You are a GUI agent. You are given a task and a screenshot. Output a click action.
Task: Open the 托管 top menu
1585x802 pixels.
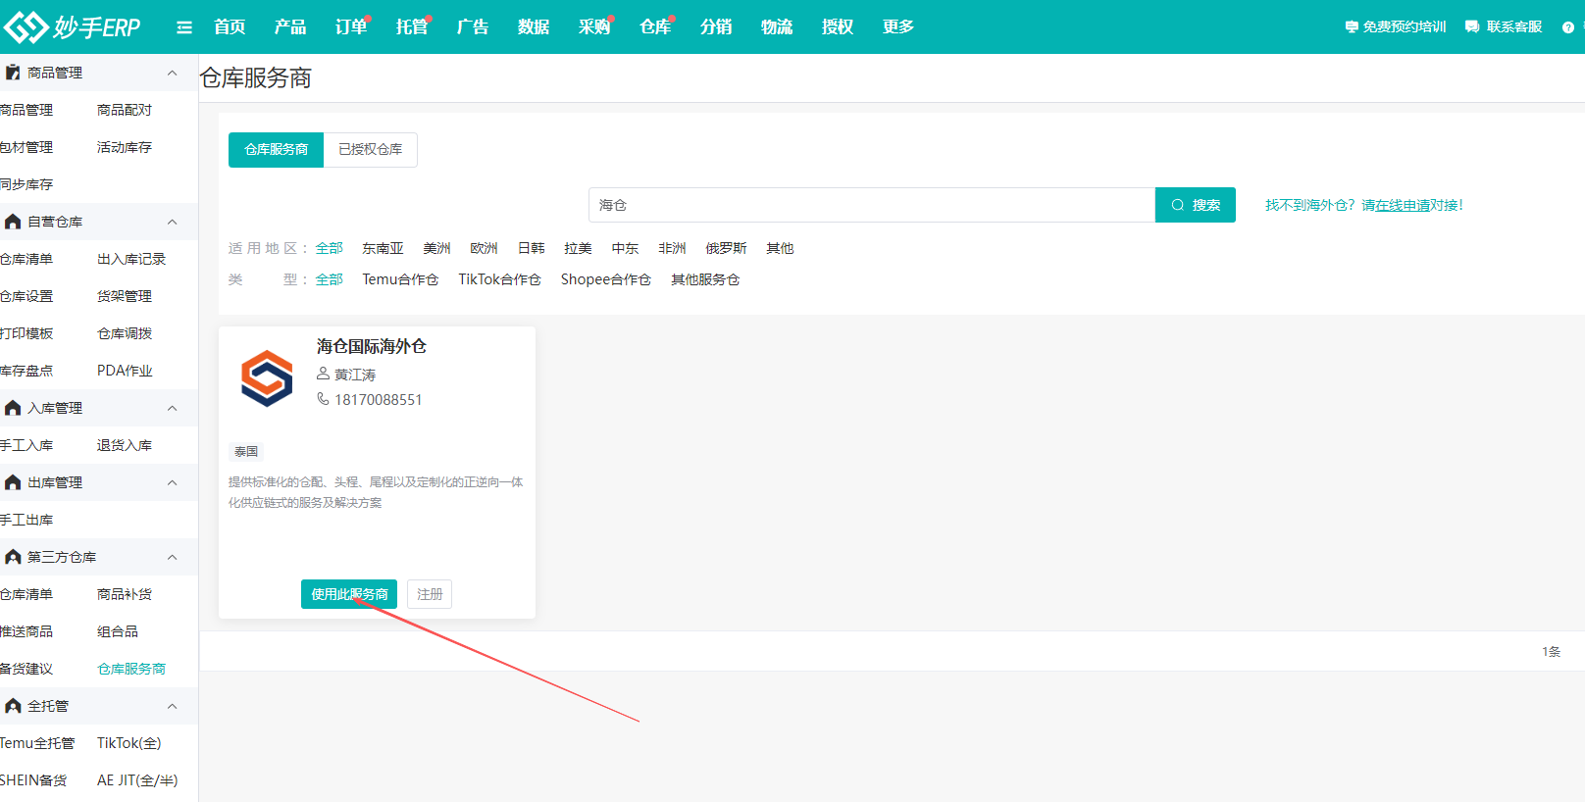coord(412,26)
